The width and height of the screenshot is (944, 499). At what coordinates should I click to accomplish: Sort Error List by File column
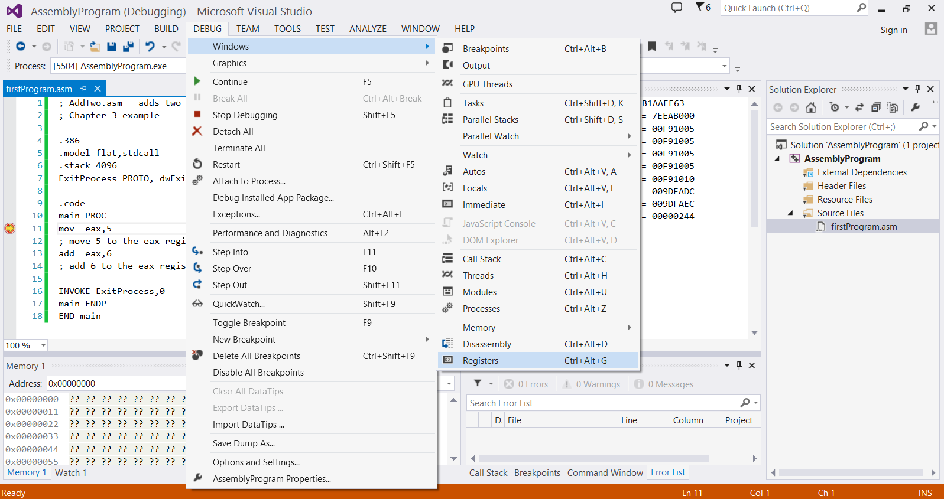click(x=561, y=420)
